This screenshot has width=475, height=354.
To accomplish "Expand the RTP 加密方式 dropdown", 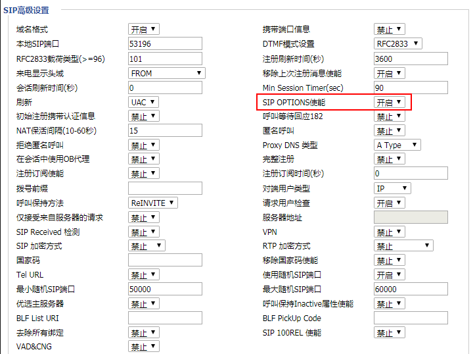I will click(x=403, y=246).
